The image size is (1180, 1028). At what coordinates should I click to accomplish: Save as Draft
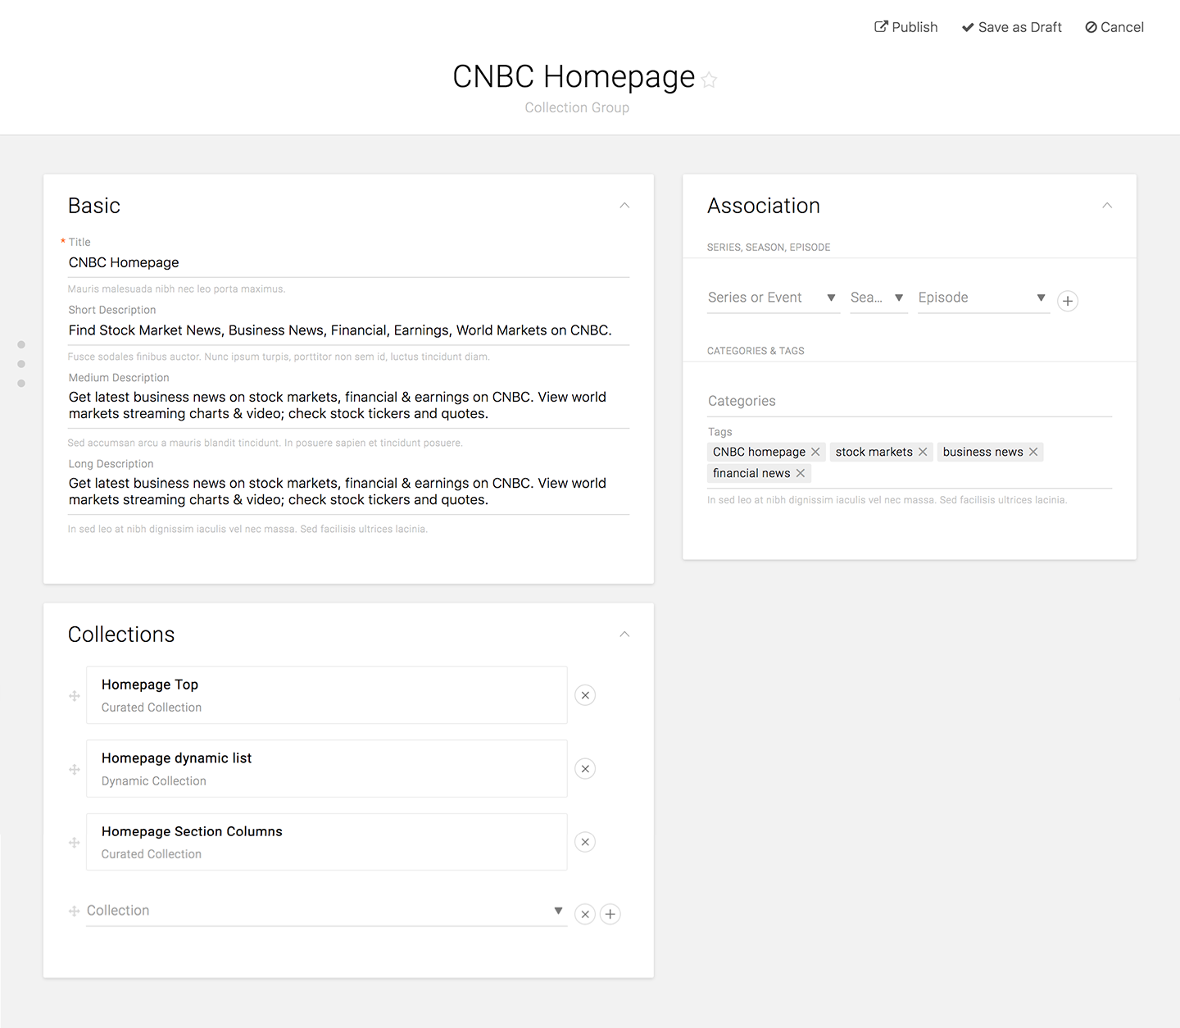pyautogui.click(x=1011, y=27)
